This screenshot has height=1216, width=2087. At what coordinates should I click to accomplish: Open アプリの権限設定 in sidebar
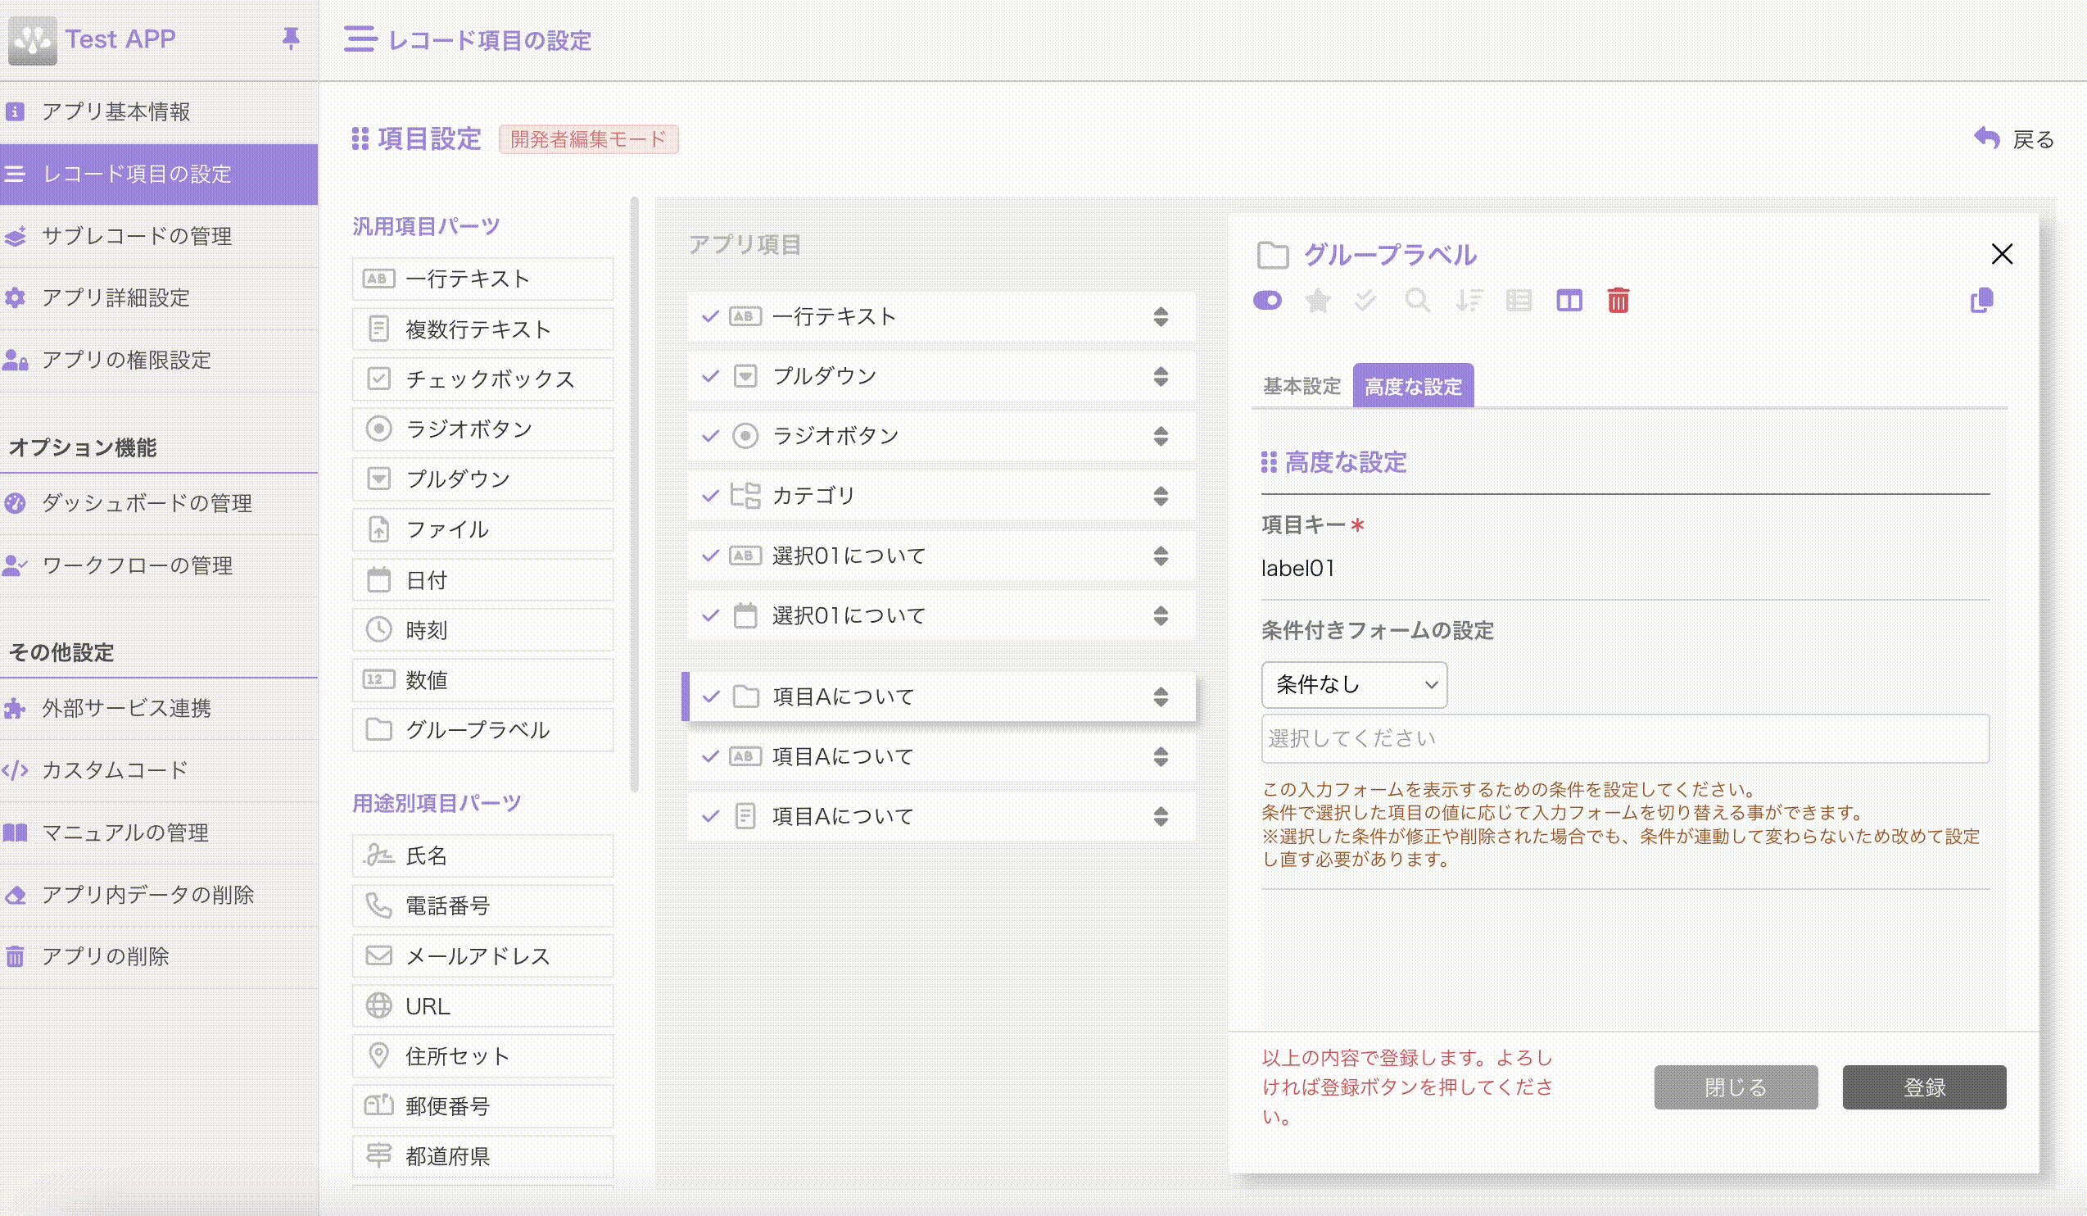159,360
